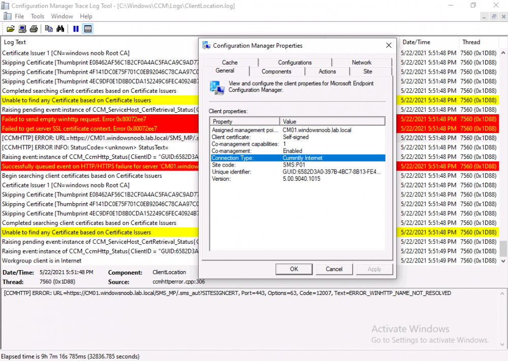Open the Tools menu
Image resolution: width=508 pixels, height=361 pixels.
coord(38,16)
